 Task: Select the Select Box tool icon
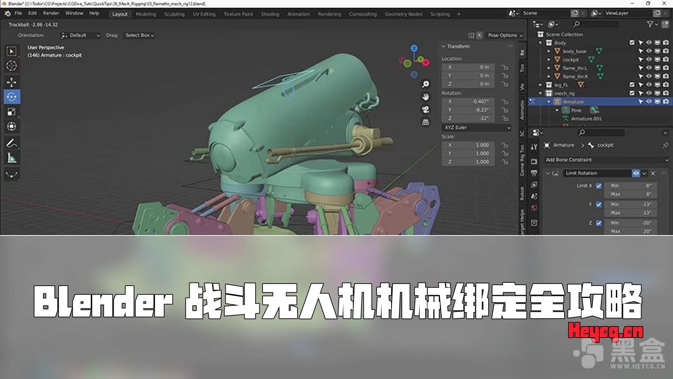[x=12, y=51]
